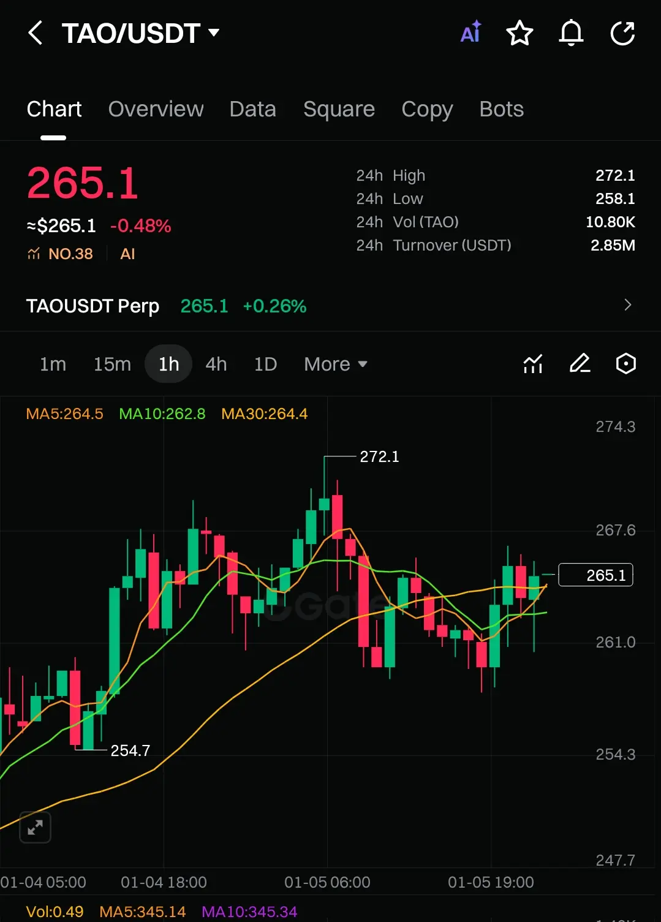The image size is (661, 922).
Task: Tap the 274.3 price axis label
Action: coord(616,426)
